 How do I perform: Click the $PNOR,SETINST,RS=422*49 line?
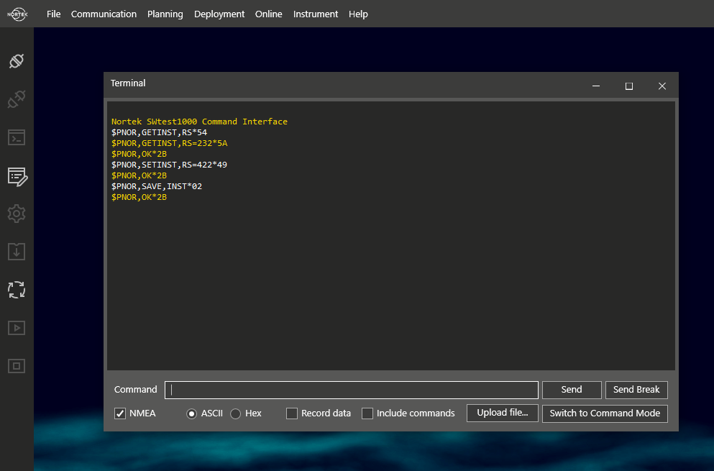170,165
